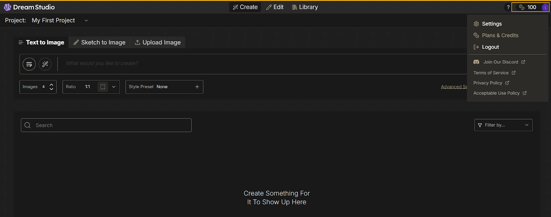
Task: Click the square aspect ratio icon
Action: pyautogui.click(x=103, y=87)
